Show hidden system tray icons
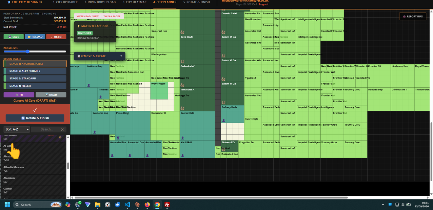433x210 pixels. tap(383, 205)
